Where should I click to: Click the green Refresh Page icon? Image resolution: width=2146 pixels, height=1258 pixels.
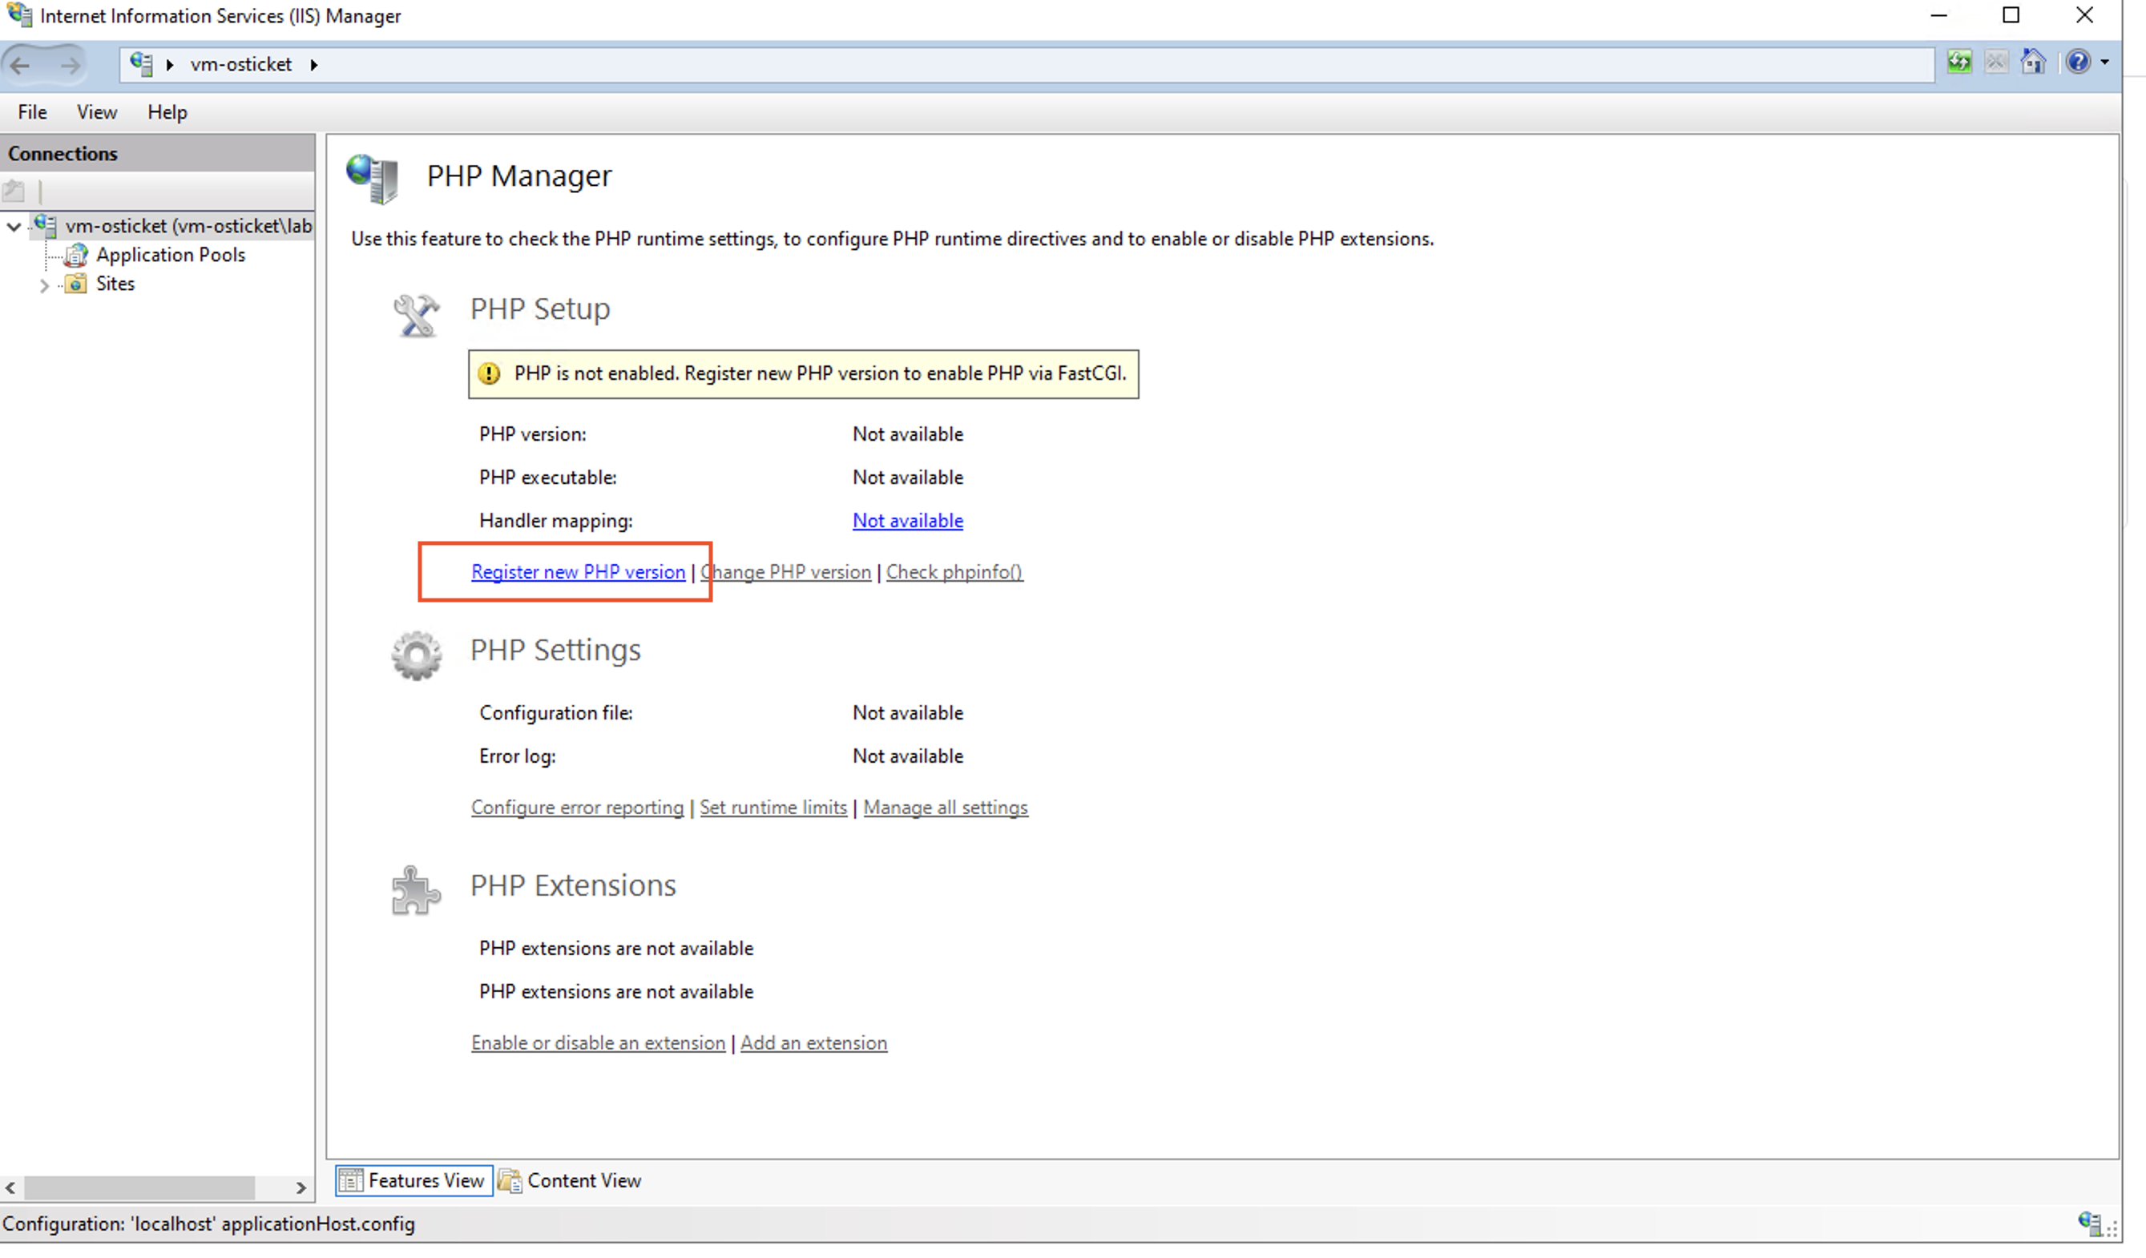(1958, 62)
